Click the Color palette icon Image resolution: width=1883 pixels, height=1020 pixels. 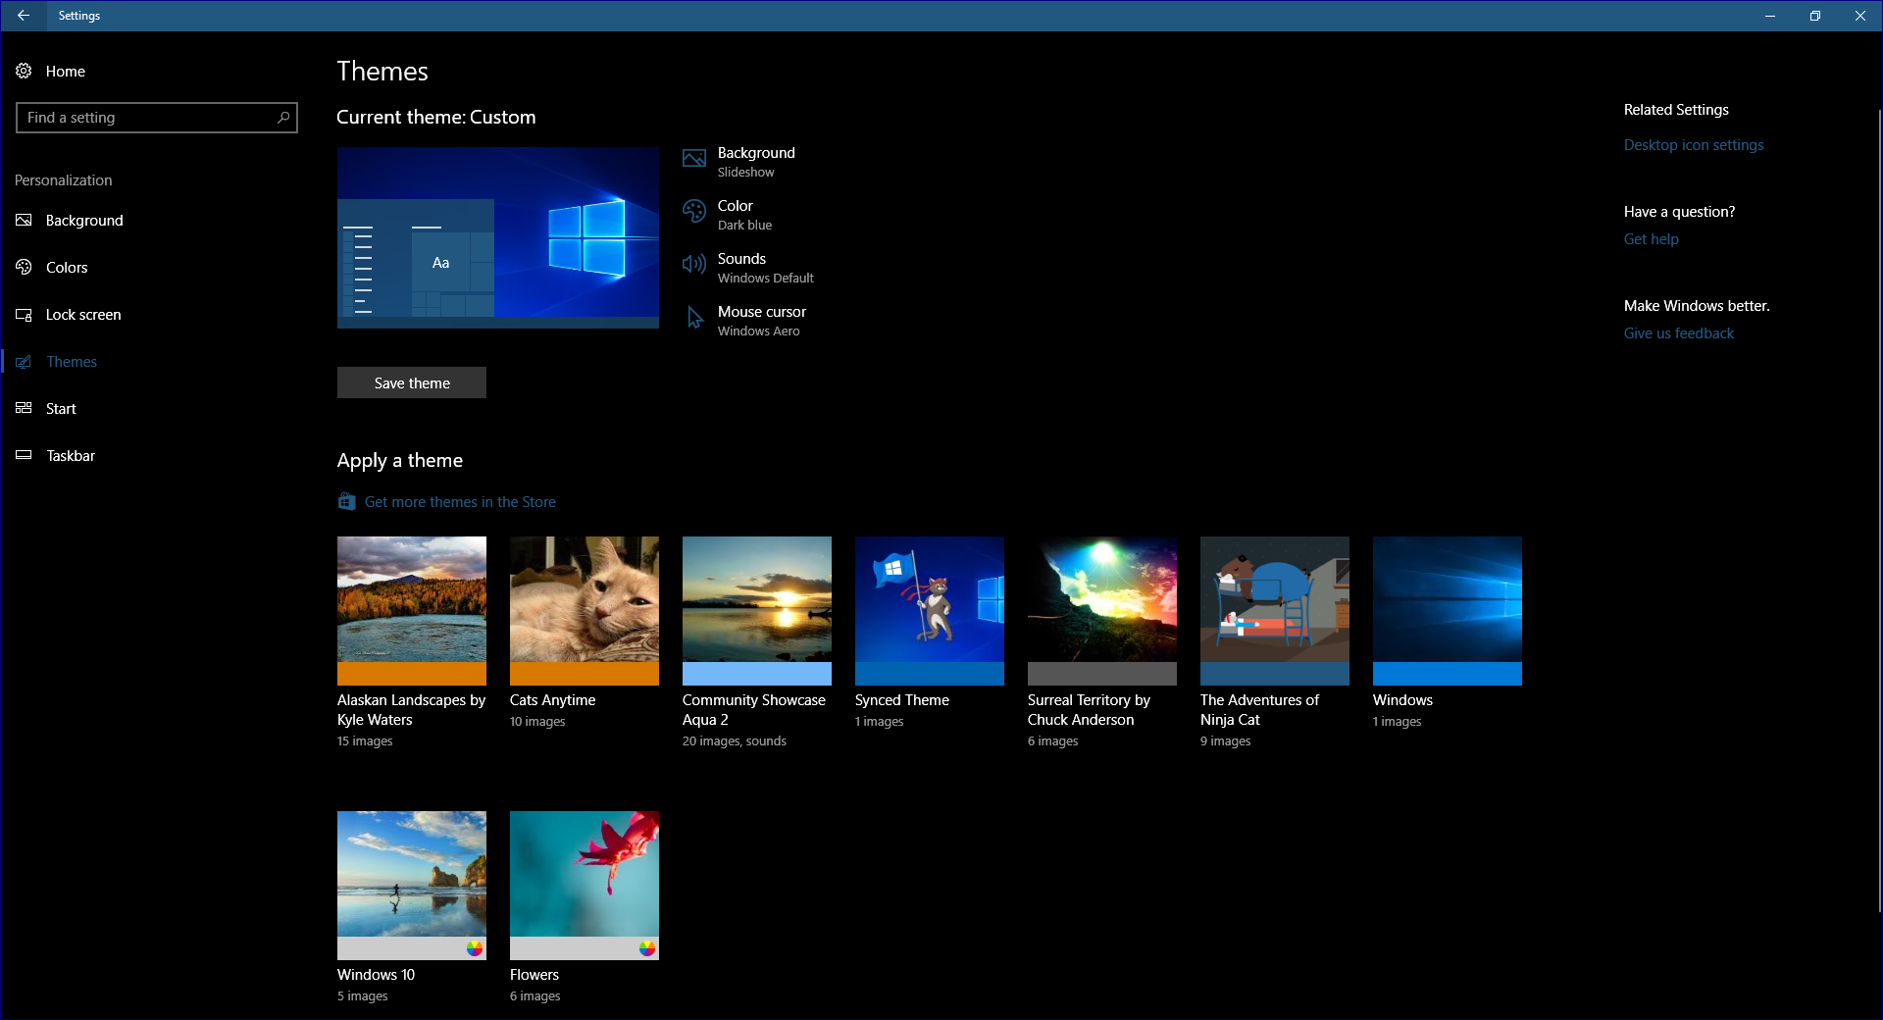click(694, 212)
